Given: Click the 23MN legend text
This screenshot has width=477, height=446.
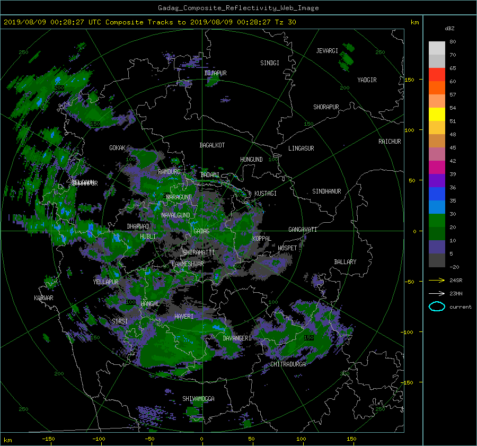Looking at the screenshot, I should (x=456, y=294).
